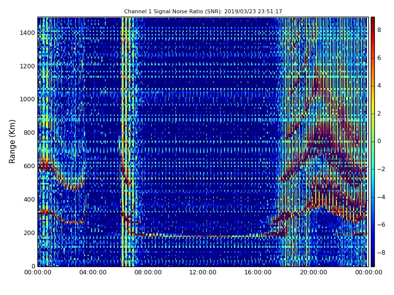Viewport: 394px width, 295px height.
Task: Click the colorbar value 0 label
Action: coord(379,141)
